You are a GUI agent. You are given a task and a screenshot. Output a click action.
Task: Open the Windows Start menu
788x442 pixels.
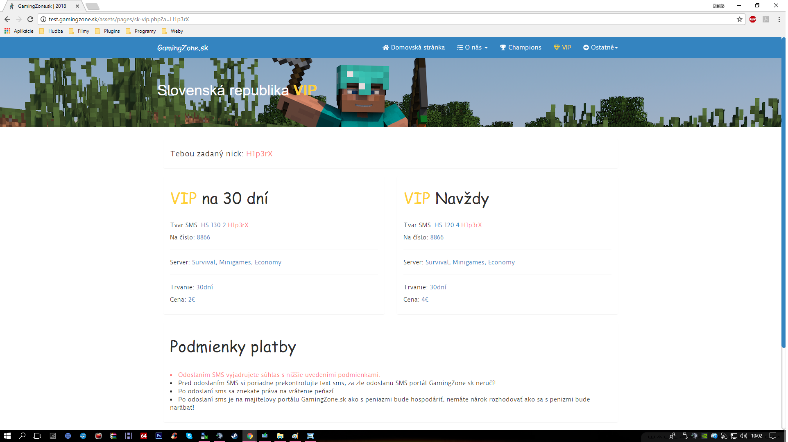click(7, 436)
